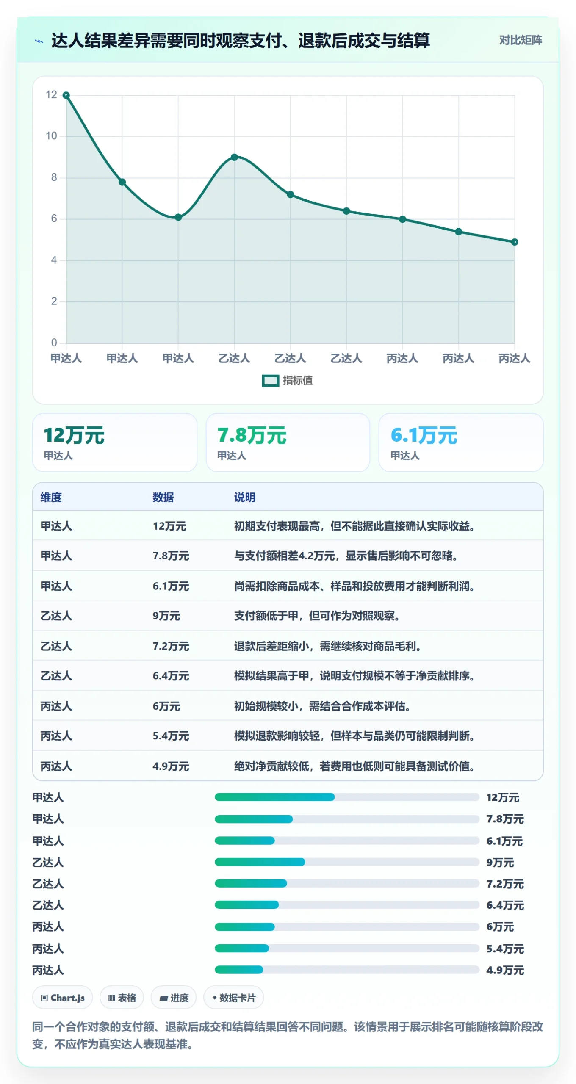
Task: Click the 12万元 cell in the table
Action: tap(169, 526)
